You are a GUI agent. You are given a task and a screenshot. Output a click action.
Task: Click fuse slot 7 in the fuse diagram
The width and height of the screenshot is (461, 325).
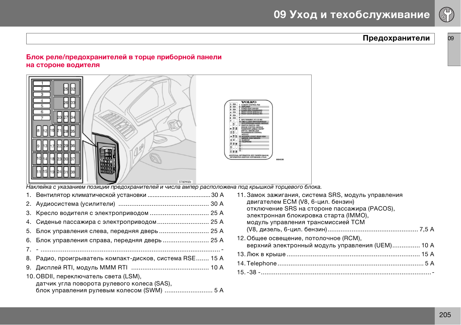[x=42, y=118]
